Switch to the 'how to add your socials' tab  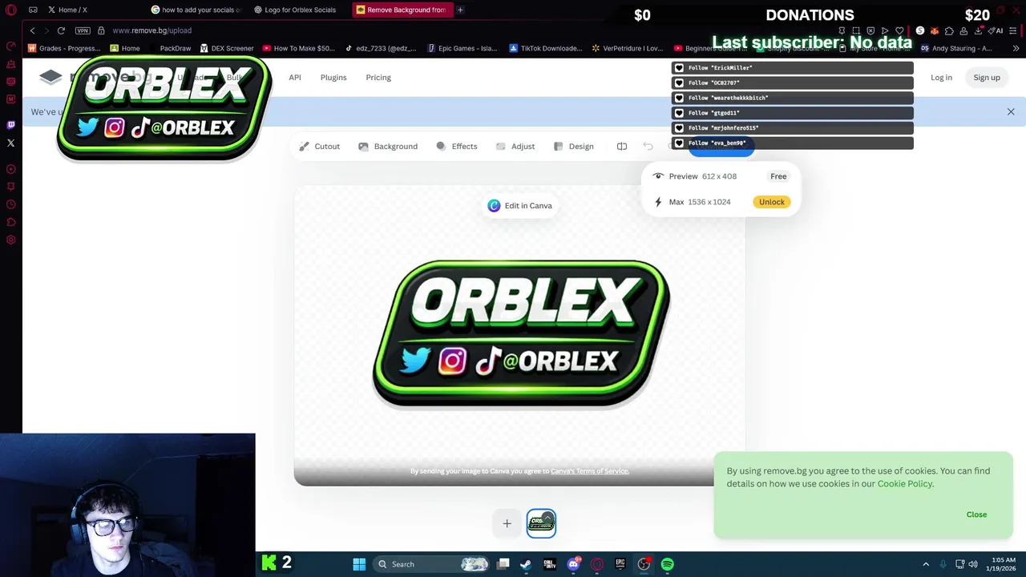point(196,10)
